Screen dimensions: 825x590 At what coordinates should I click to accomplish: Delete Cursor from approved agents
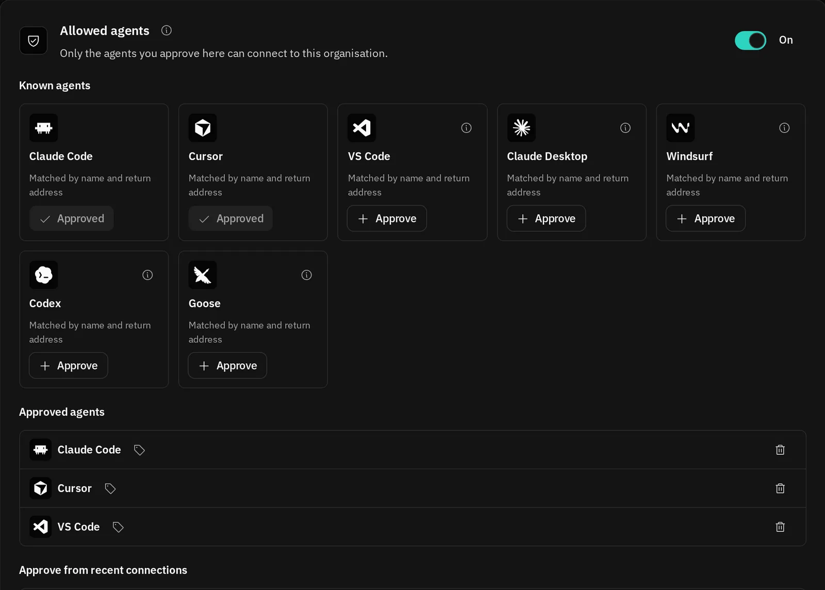click(x=780, y=488)
